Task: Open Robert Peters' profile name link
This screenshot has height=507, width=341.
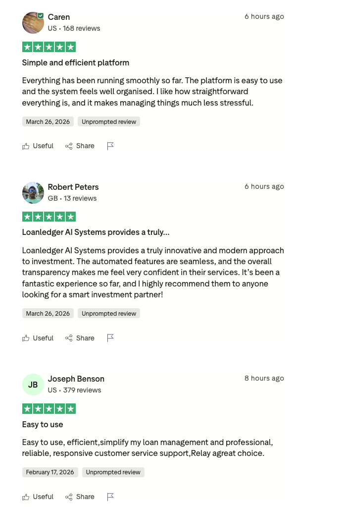Action: click(73, 187)
